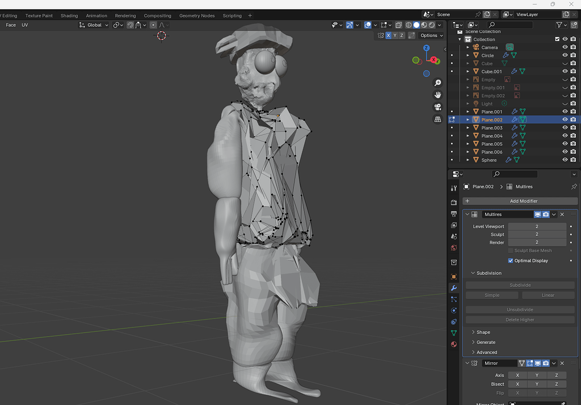
Task: Toggle auto merge vertices icon
Action: click(x=412, y=35)
